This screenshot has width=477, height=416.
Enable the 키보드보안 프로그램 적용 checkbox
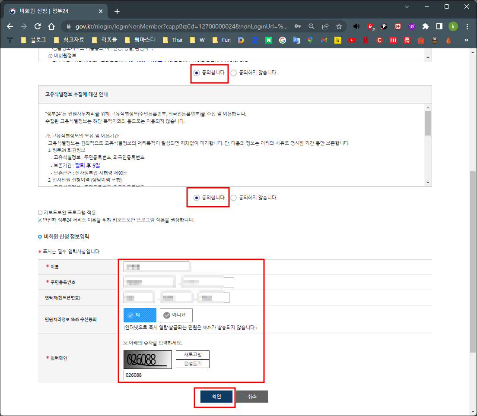(39, 212)
